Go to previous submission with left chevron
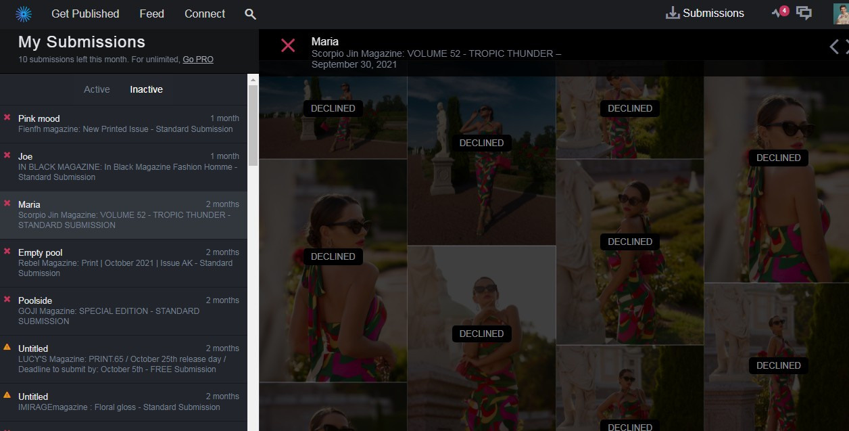This screenshot has height=431, width=849. coord(833,46)
